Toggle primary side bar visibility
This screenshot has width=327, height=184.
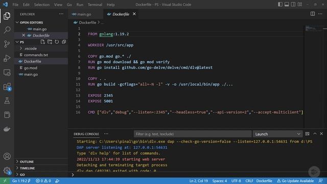click(x=280, y=5)
